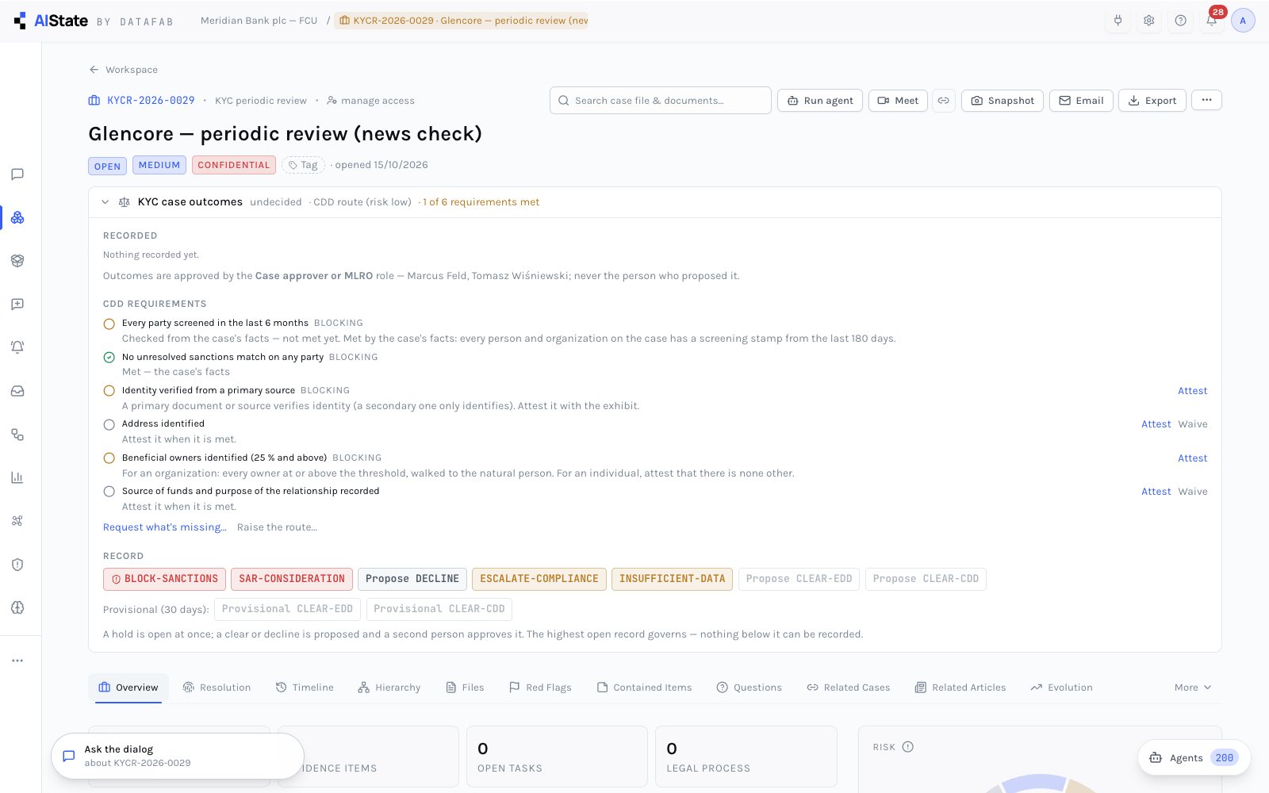Screen dimensions: 1269x793
Task: Click Raise the route link
Action: (x=277, y=527)
